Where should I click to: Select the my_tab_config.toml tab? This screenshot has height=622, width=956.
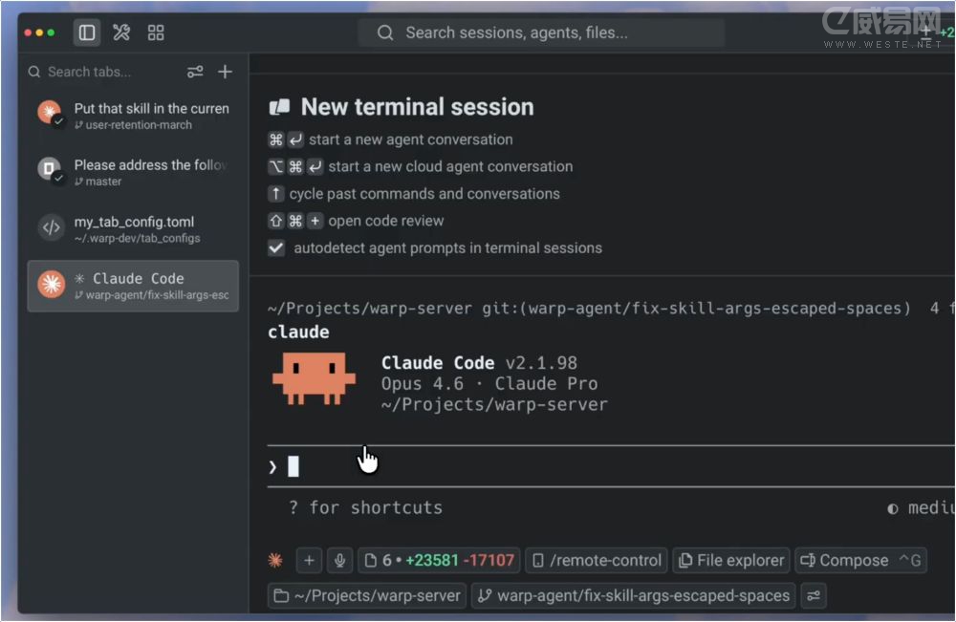pyautogui.click(x=133, y=229)
